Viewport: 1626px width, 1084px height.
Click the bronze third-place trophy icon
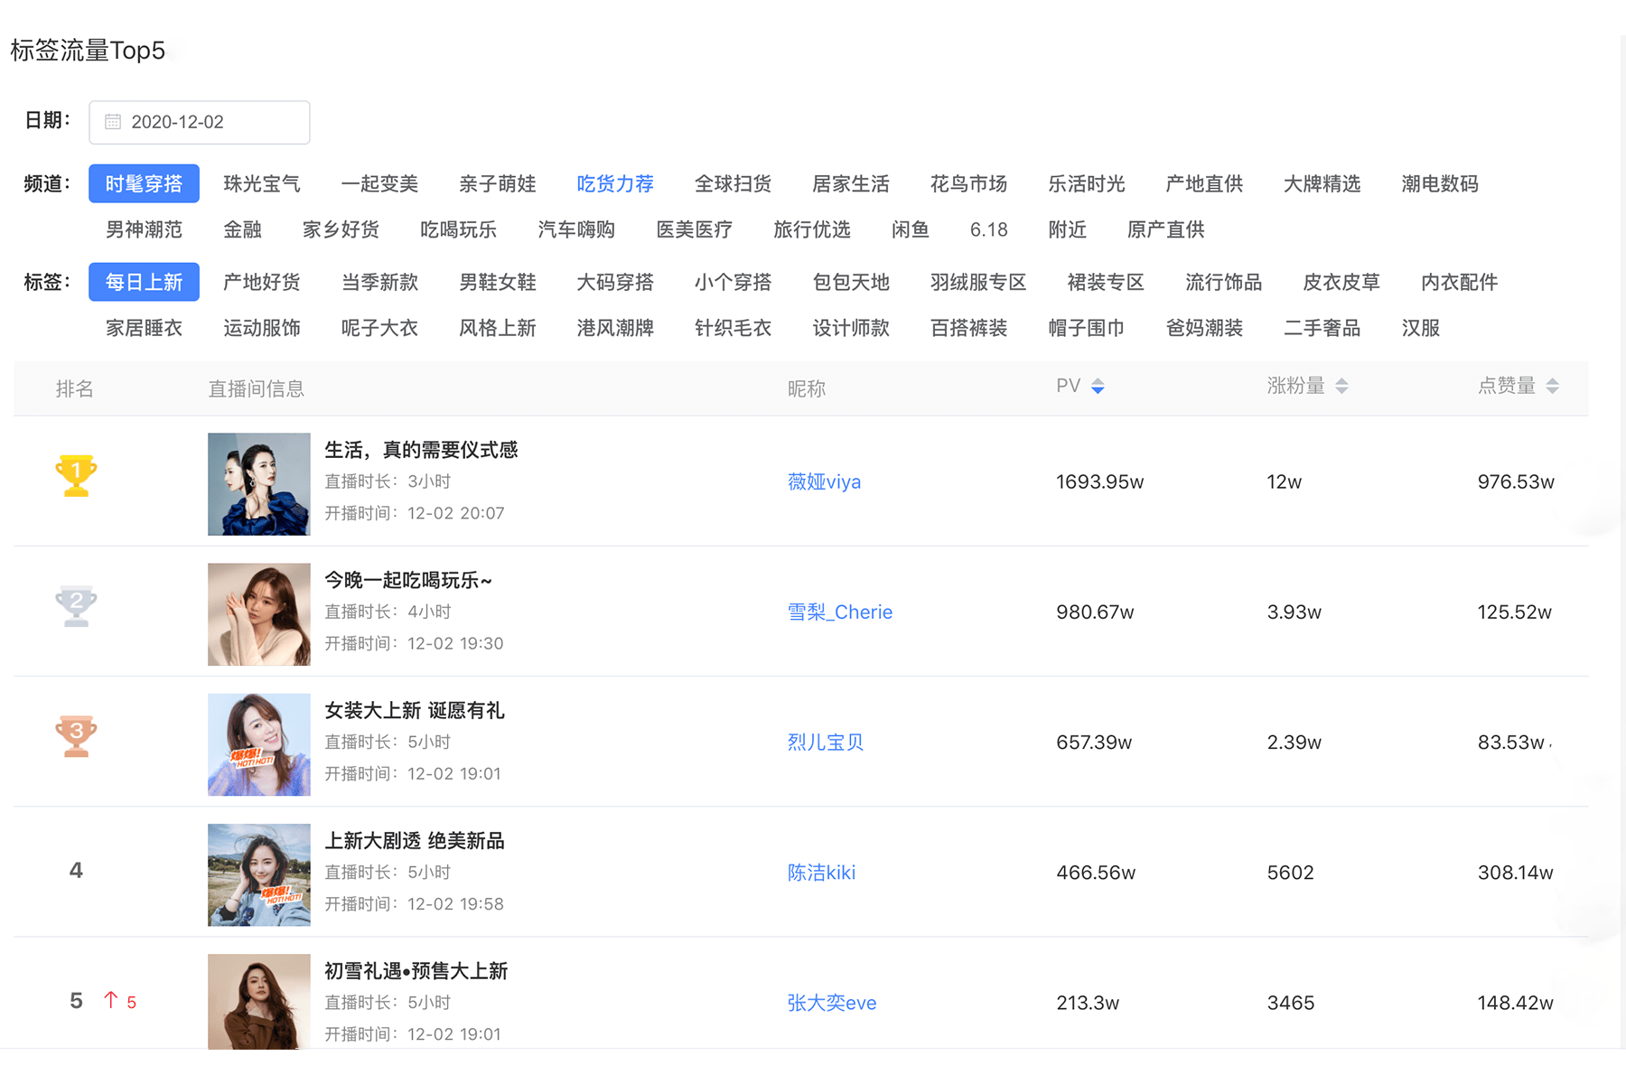(76, 736)
